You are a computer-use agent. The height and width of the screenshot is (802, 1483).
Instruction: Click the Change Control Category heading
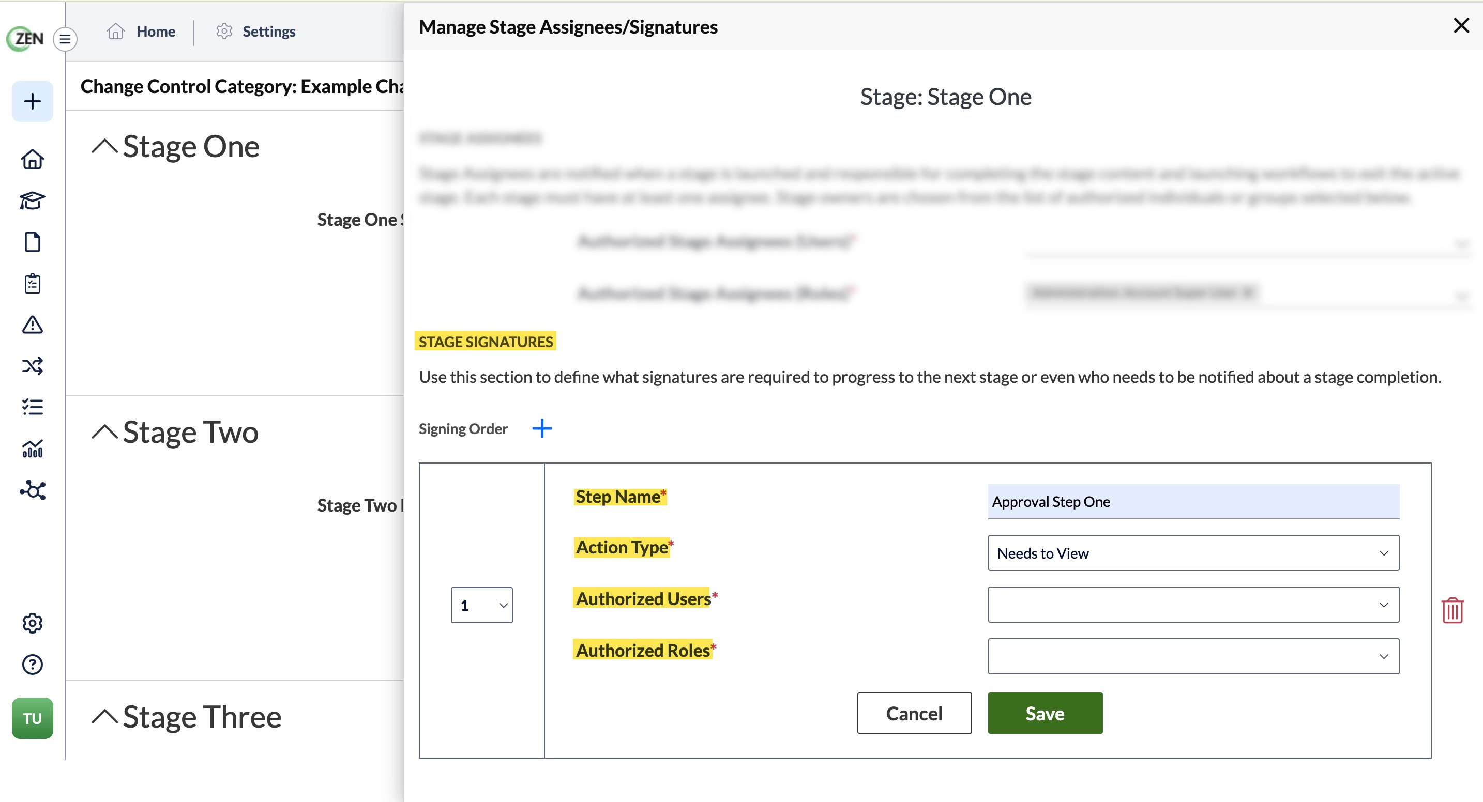(242, 86)
